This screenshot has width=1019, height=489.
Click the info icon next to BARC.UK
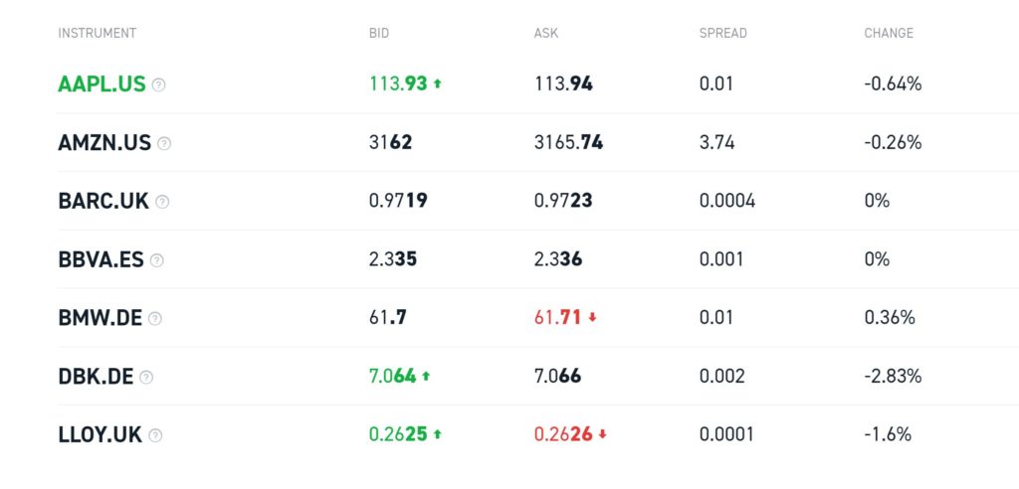[162, 202]
